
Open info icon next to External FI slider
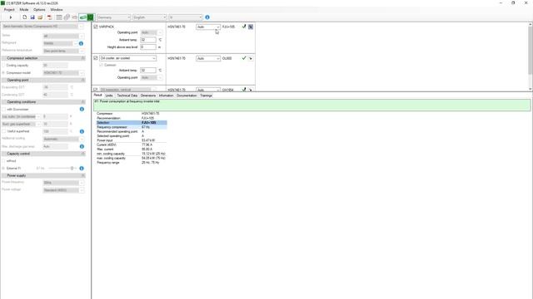[82, 168]
